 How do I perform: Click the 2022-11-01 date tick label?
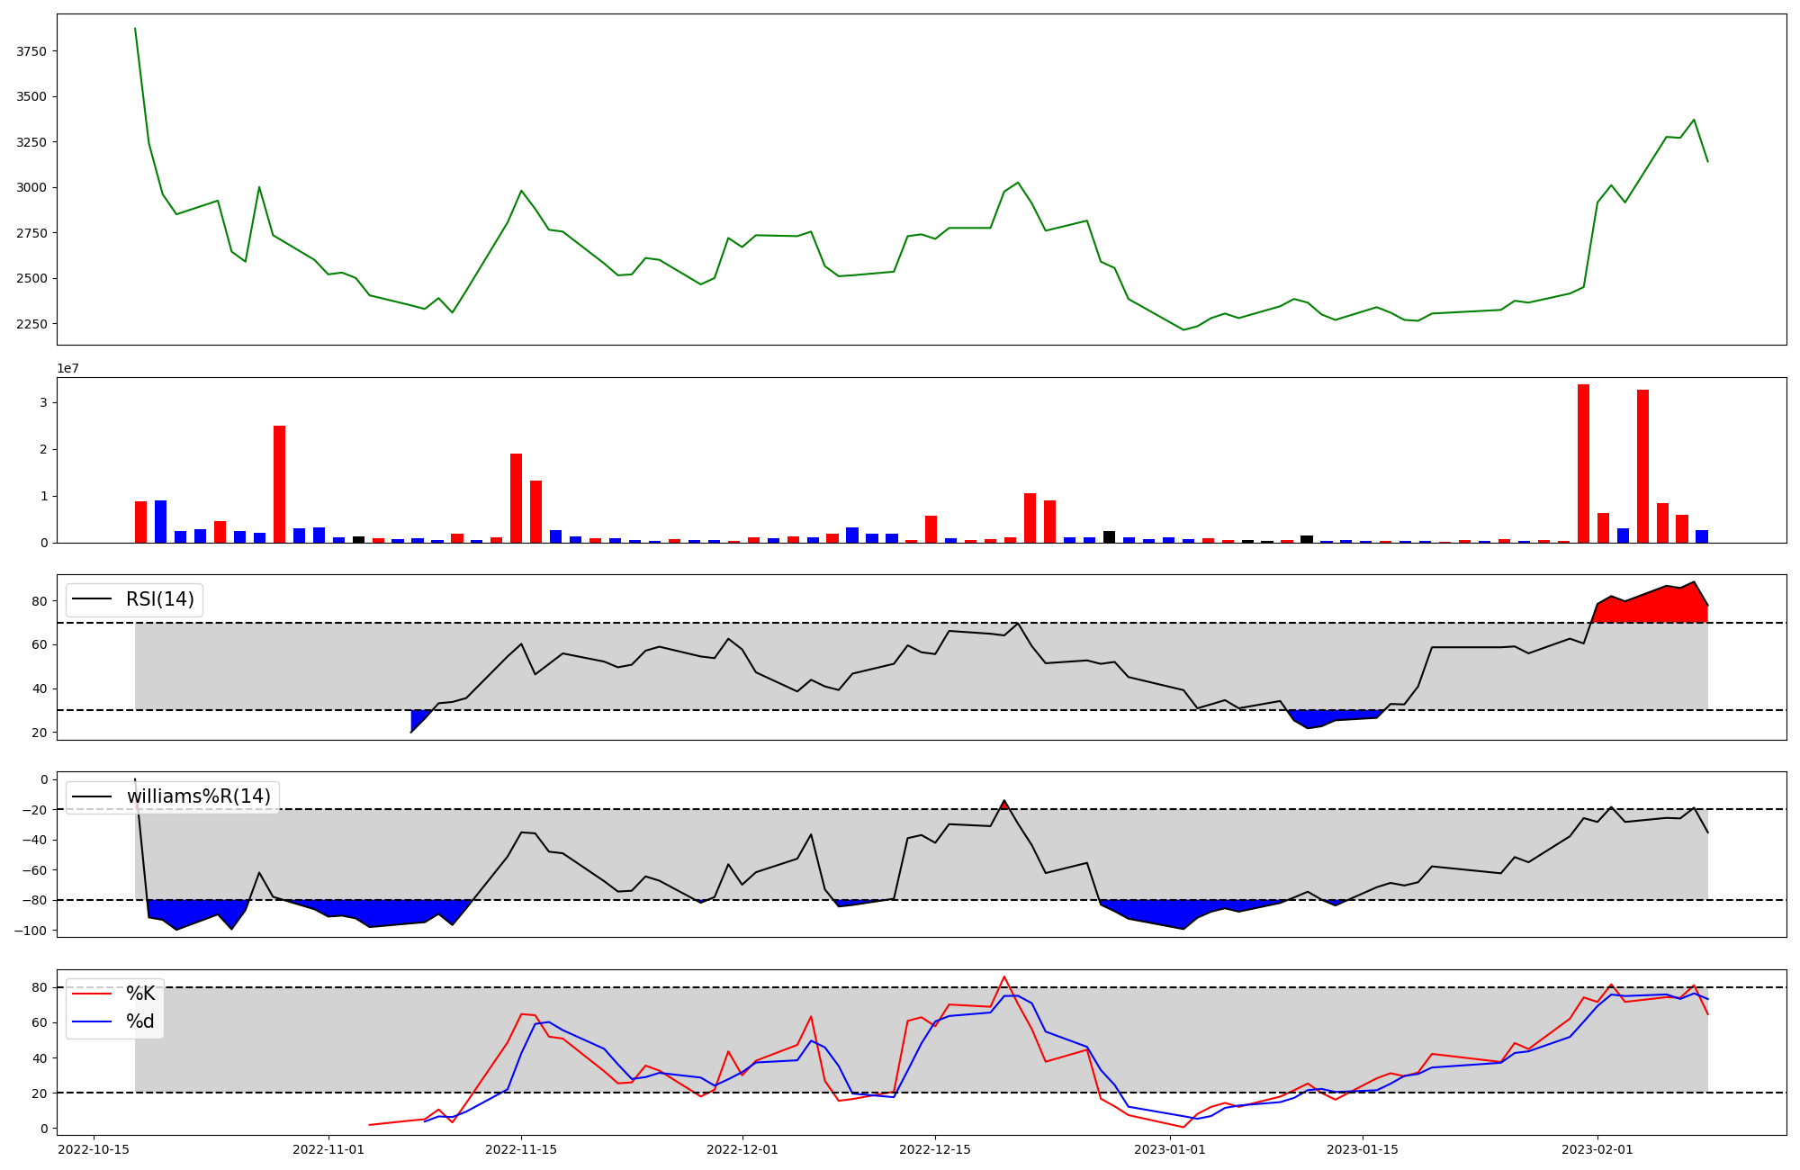[328, 1149]
